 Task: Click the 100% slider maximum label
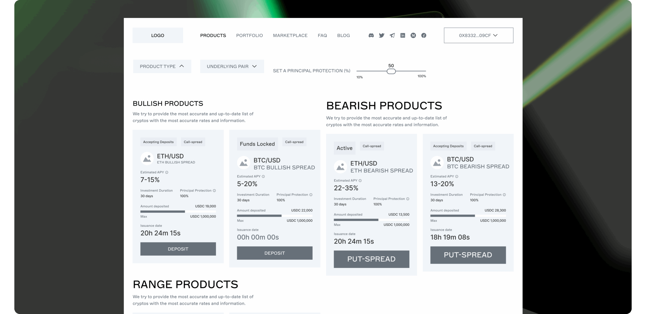click(422, 76)
